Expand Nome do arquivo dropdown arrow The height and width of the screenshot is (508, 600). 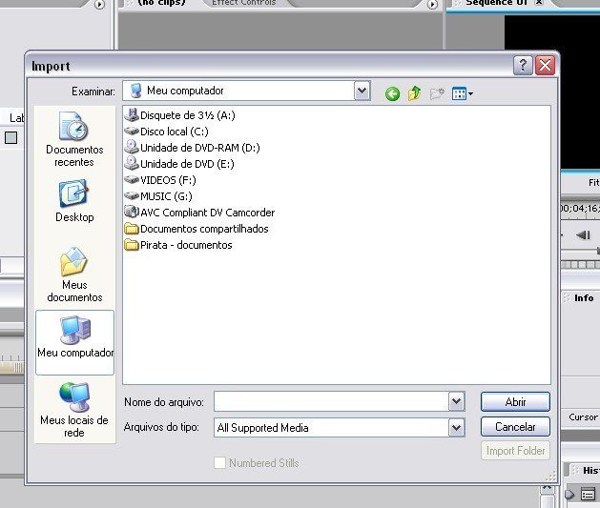tap(456, 401)
